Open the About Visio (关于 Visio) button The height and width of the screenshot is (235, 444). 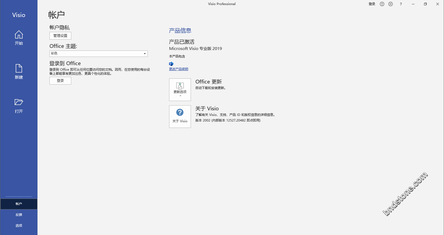(x=180, y=116)
